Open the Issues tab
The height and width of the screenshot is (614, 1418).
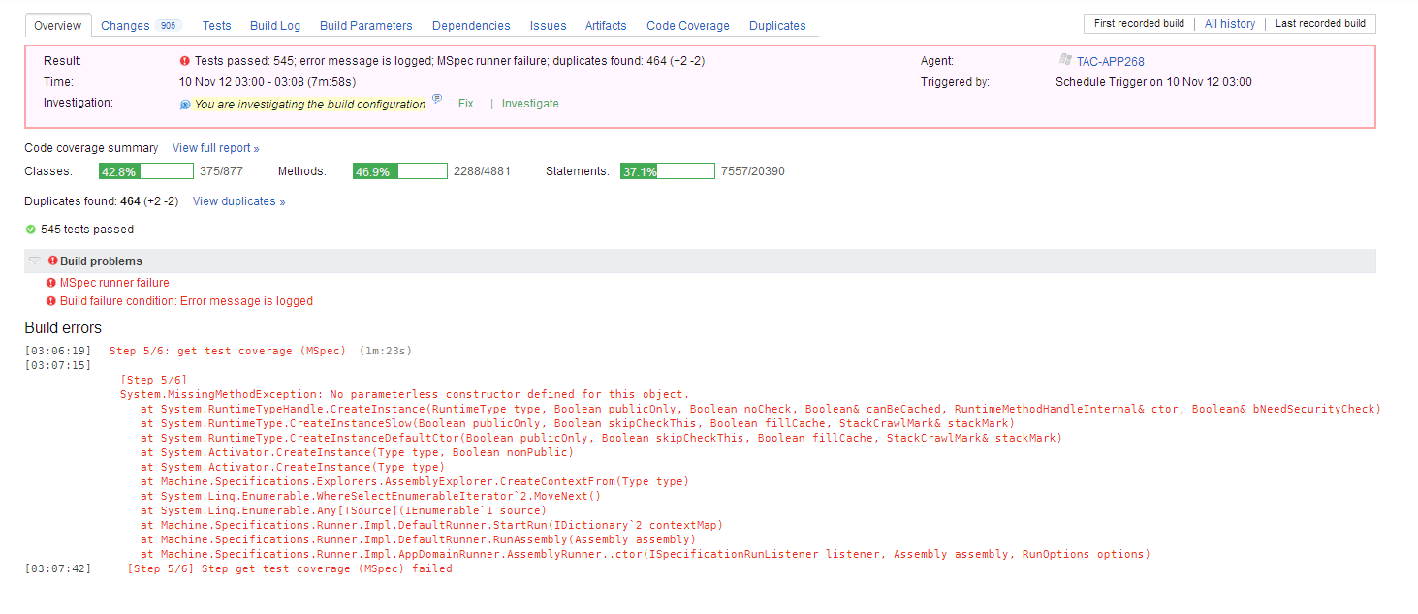[x=549, y=26]
